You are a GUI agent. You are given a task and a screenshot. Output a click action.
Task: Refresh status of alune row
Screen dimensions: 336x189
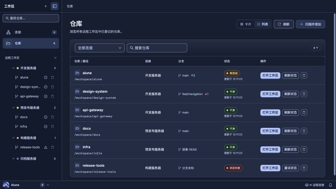[x=291, y=75]
